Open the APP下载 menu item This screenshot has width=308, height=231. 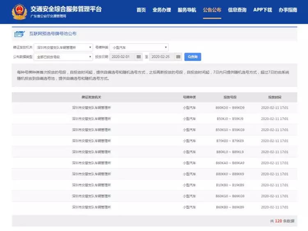[x=262, y=10]
